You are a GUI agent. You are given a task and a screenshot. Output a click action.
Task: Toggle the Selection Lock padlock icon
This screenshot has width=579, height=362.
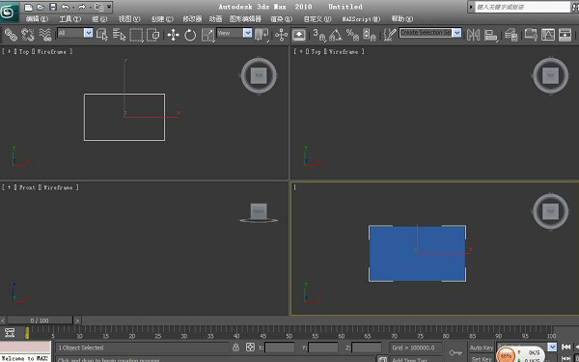coord(236,348)
